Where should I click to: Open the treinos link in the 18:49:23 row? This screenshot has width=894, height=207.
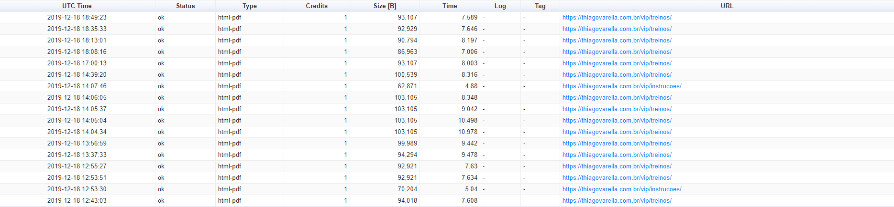pos(617,18)
